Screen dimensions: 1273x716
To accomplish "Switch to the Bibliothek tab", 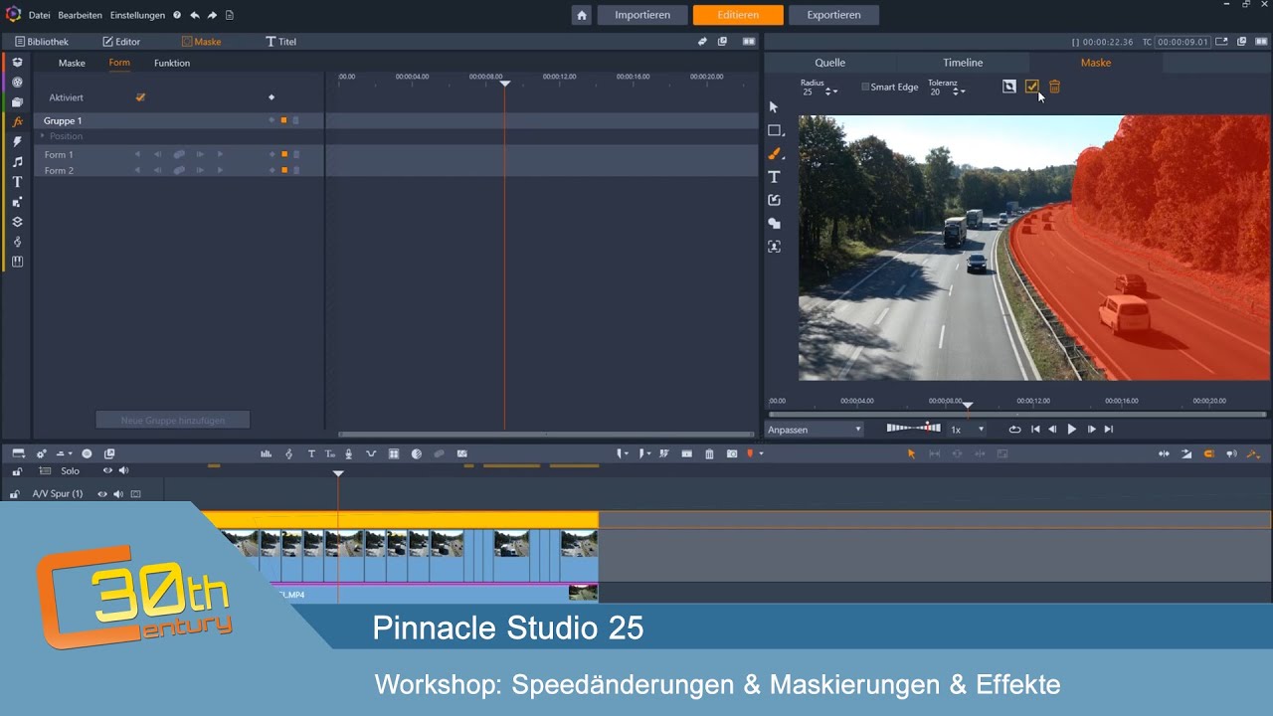I will [x=41, y=42].
